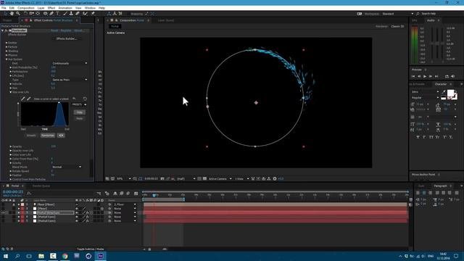The image size is (464, 261).
Task: Select the Eraser tool
Action: point(78,14)
